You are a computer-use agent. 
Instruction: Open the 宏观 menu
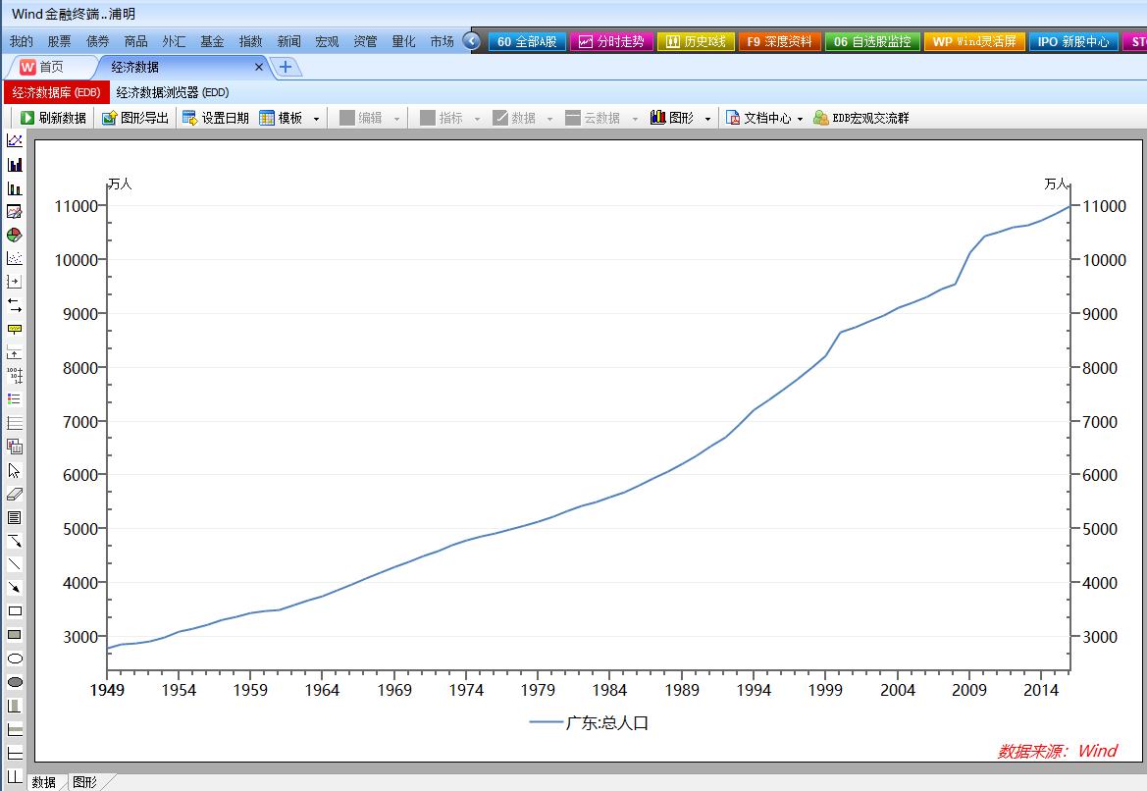[x=327, y=41]
